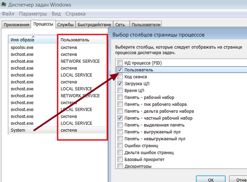Switch to the Службы tab
247x182 pixels.
coord(66,25)
